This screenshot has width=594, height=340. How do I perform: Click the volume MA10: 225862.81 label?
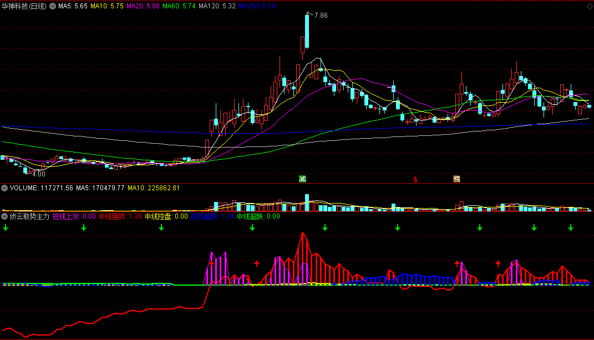coord(154,188)
